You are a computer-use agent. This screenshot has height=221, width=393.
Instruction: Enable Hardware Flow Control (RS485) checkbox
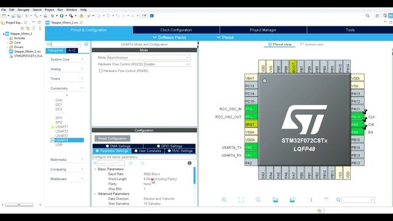click(x=101, y=71)
